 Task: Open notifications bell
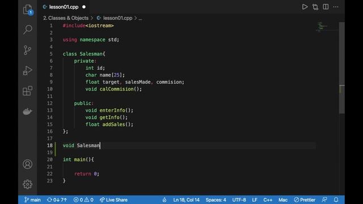336,200
